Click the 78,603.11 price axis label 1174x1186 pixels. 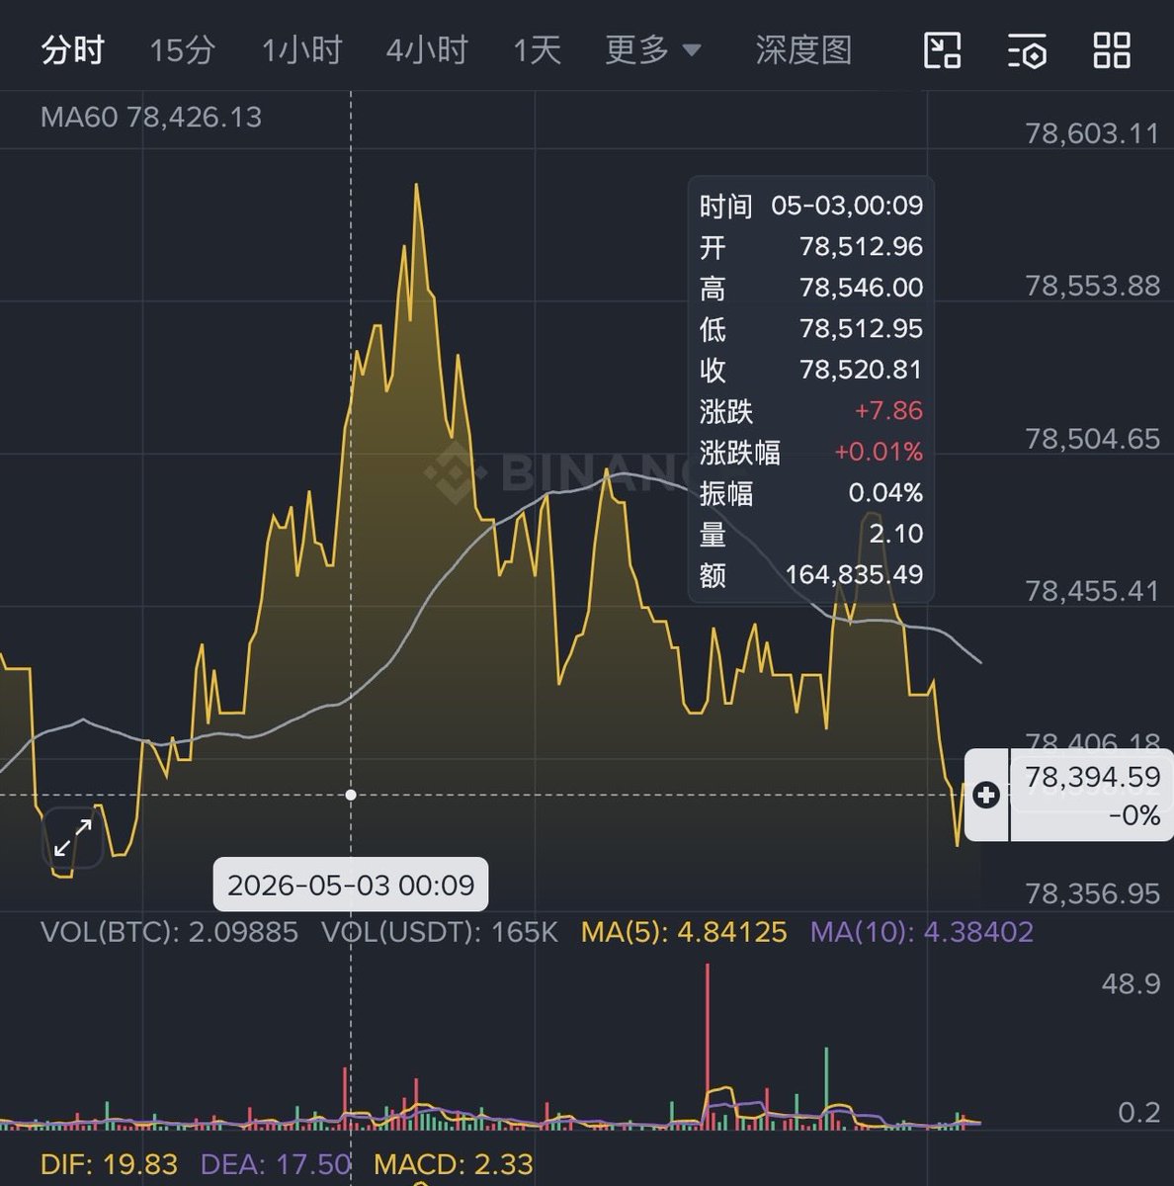tap(1093, 133)
